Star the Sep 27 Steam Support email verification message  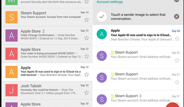click(177, 82)
